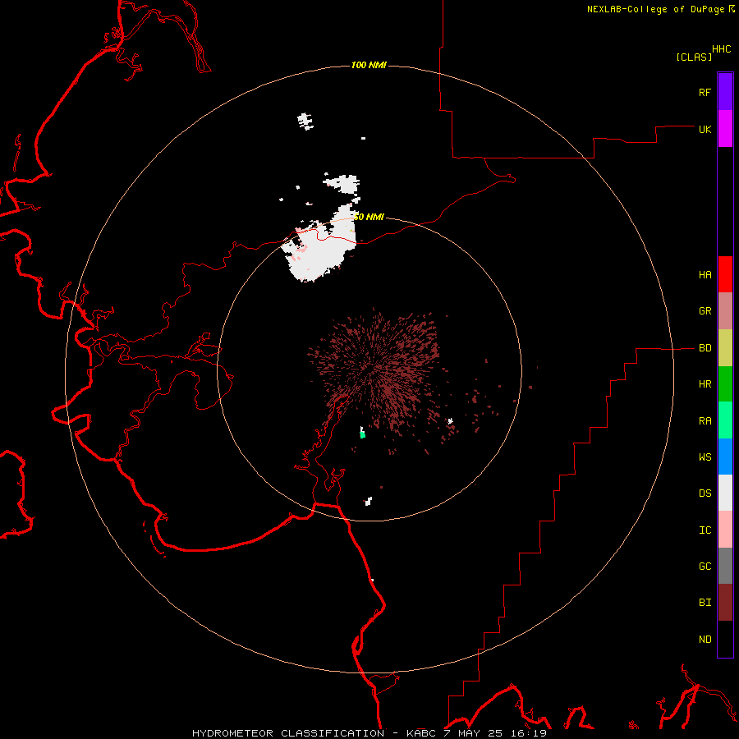This screenshot has width=739, height=739.
Task: Click the white DS legend swatch
Action: (x=725, y=493)
